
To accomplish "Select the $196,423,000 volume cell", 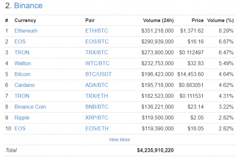I will 158,74.
